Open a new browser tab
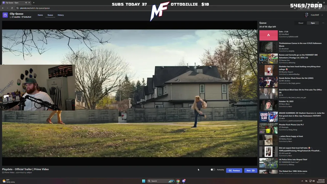The height and width of the screenshot is (184, 327). [x=34, y=3]
